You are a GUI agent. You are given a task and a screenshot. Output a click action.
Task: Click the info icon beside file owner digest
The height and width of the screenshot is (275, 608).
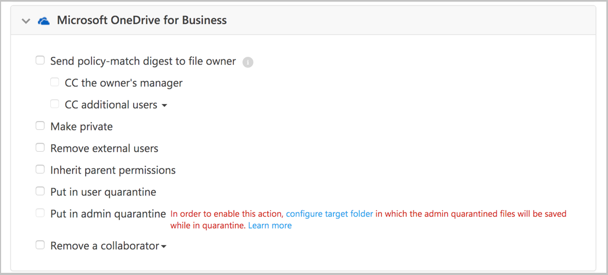pos(248,62)
